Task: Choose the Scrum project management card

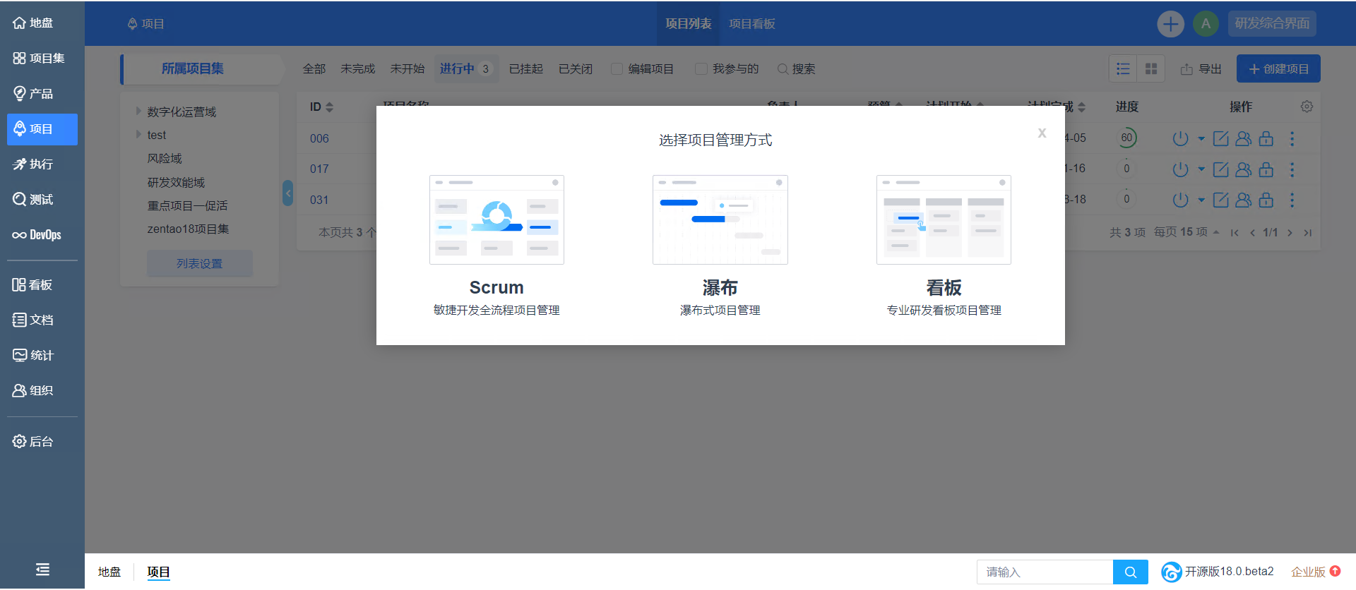Action: point(496,246)
